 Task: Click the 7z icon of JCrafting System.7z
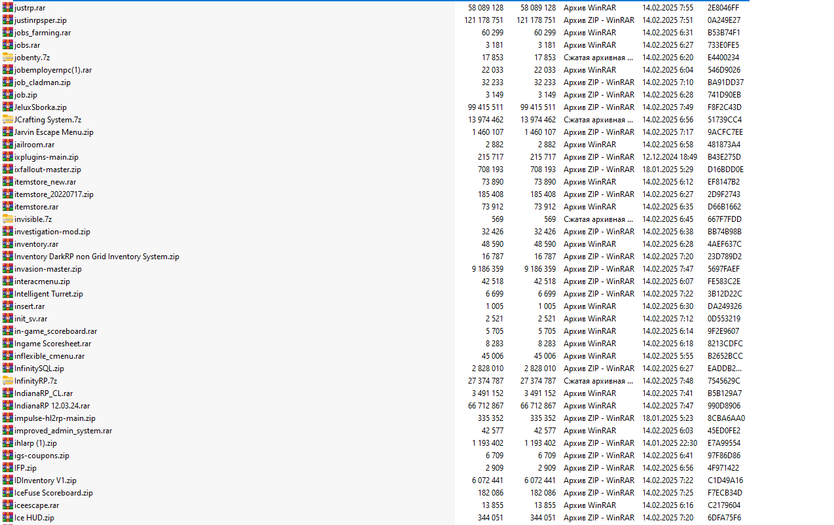point(8,120)
